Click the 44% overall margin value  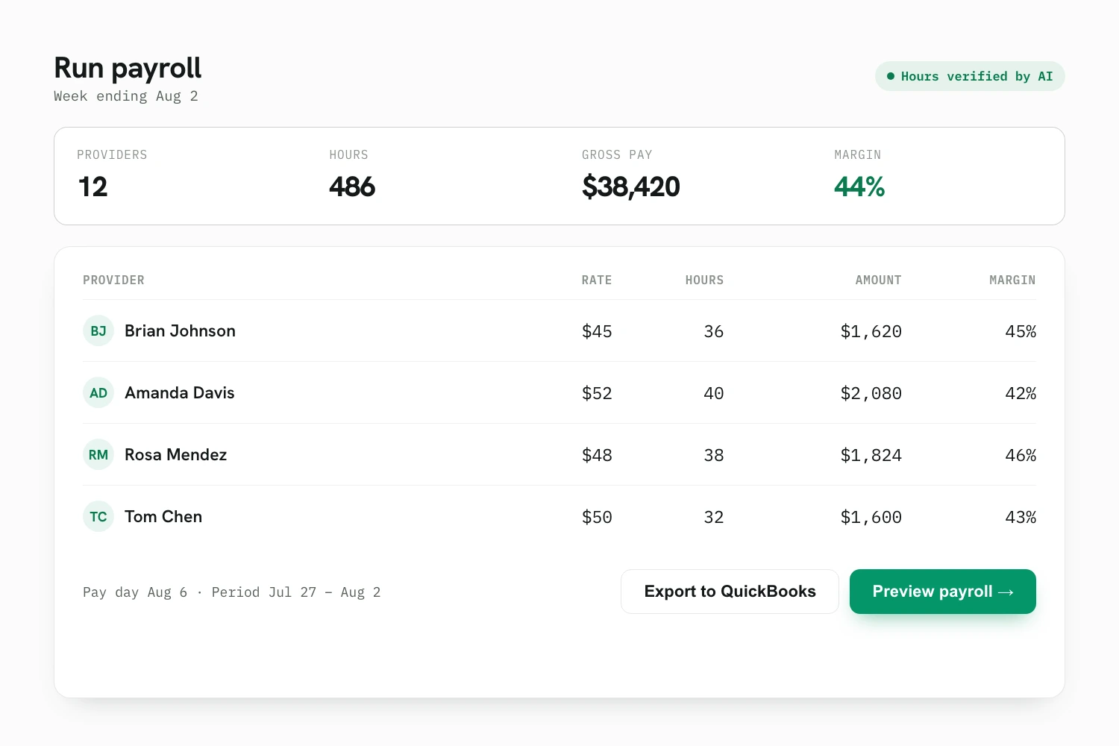tap(859, 186)
